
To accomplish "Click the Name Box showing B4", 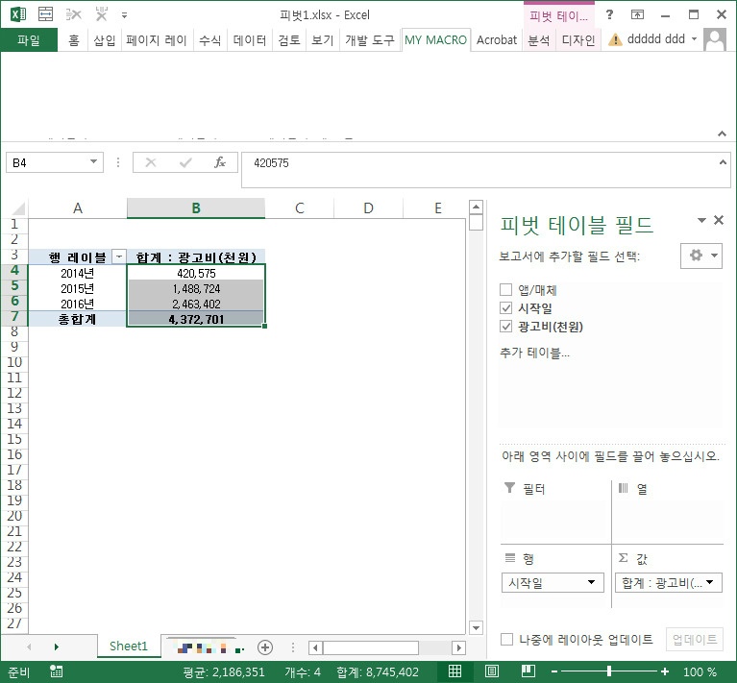I will point(47,162).
